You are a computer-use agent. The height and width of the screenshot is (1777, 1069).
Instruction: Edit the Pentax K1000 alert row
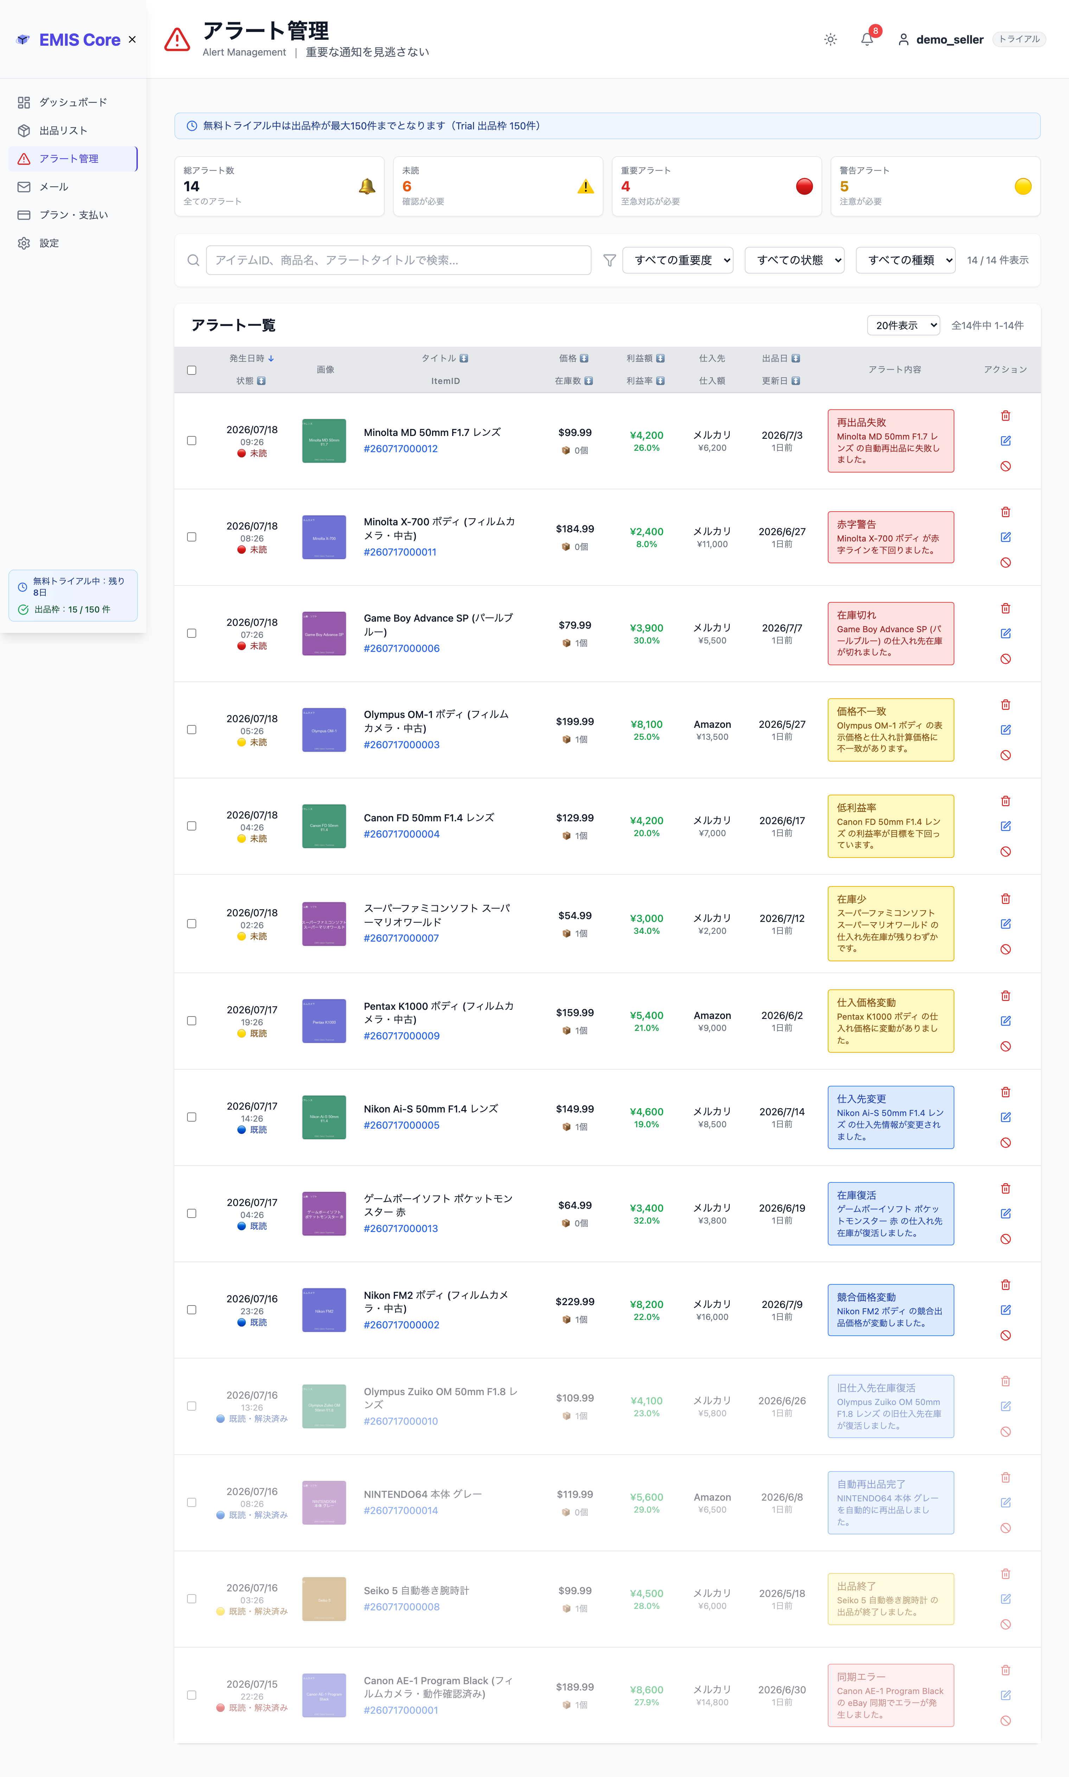[1006, 1021]
